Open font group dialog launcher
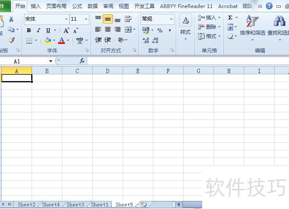This screenshot has height=209, width=289. coord(87,50)
